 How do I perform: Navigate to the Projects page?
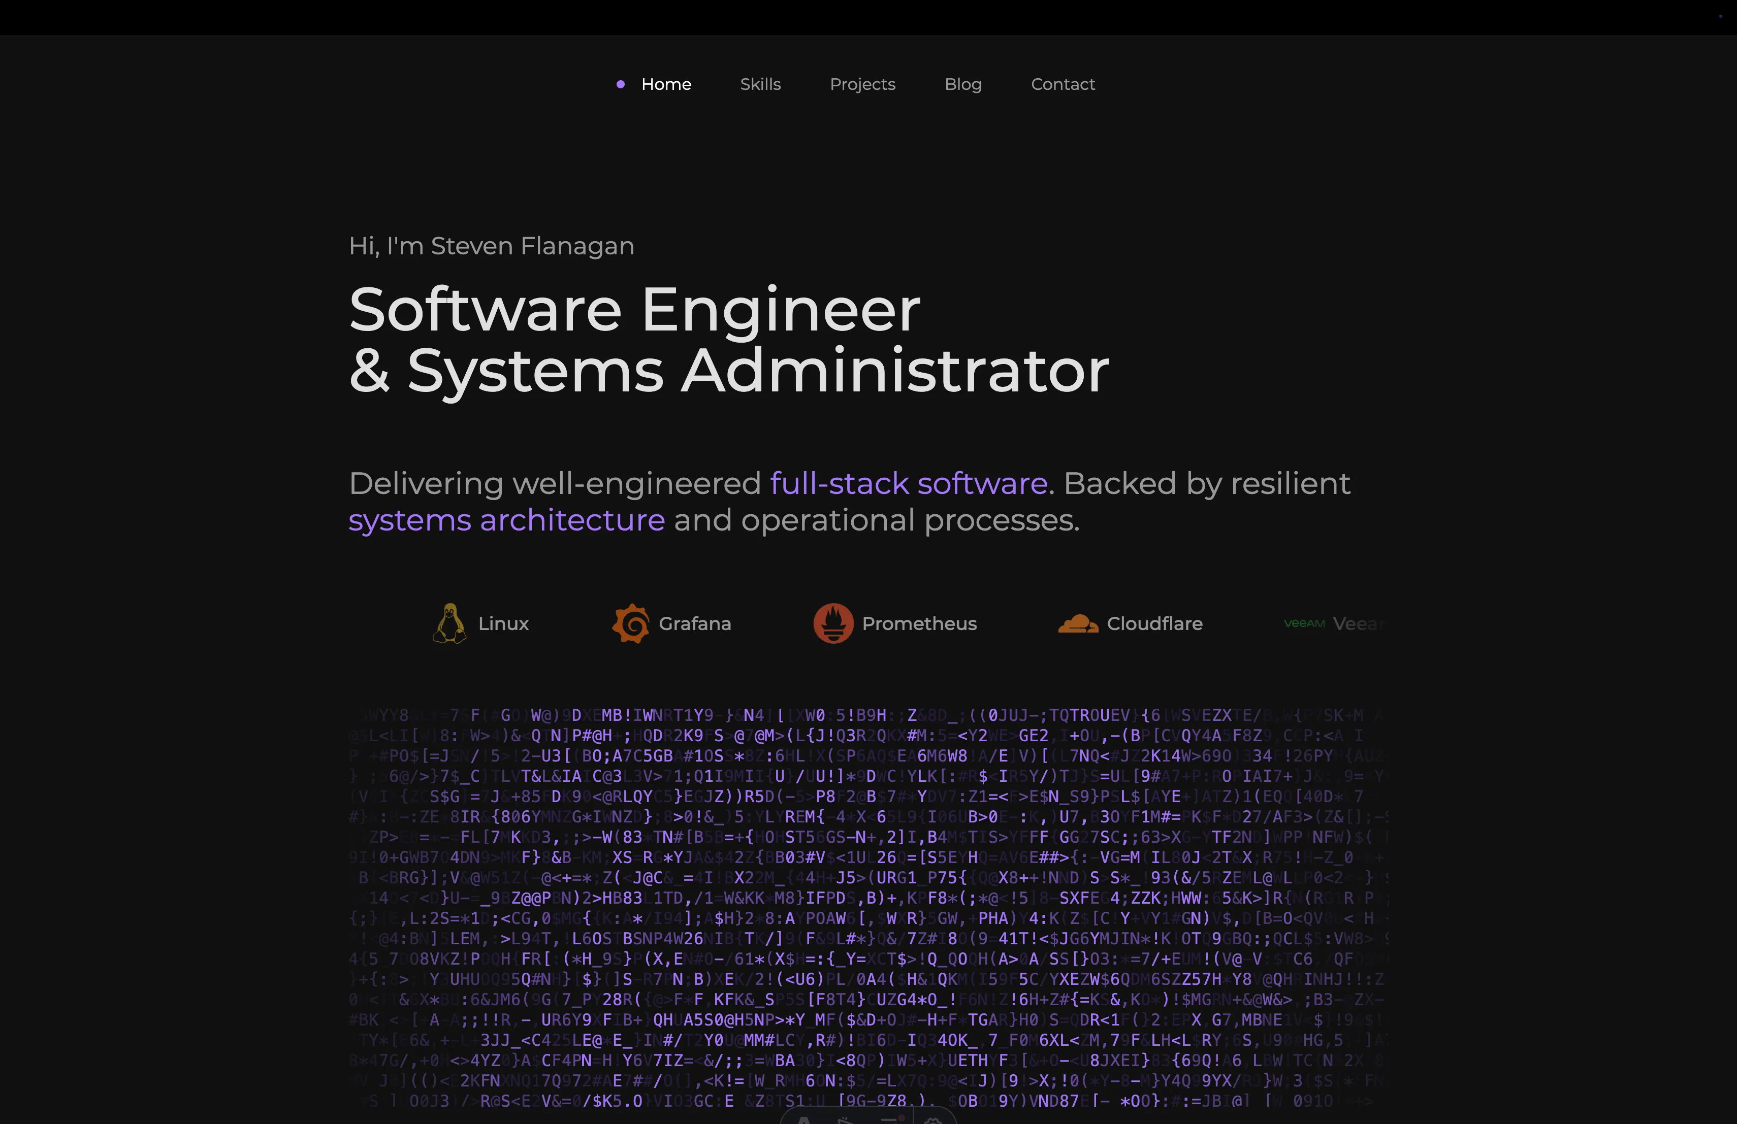click(863, 84)
